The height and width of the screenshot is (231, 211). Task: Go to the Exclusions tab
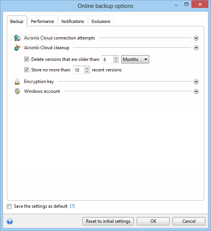pyautogui.click(x=101, y=21)
